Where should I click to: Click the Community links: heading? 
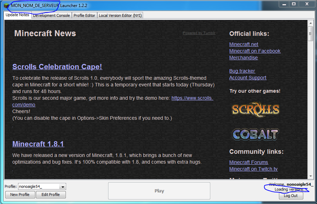(x=256, y=152)
